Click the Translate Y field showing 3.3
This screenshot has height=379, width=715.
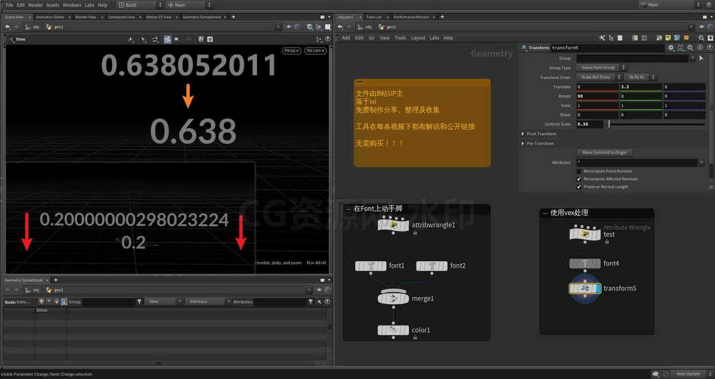pyautogui.click(x=641, y=87)
